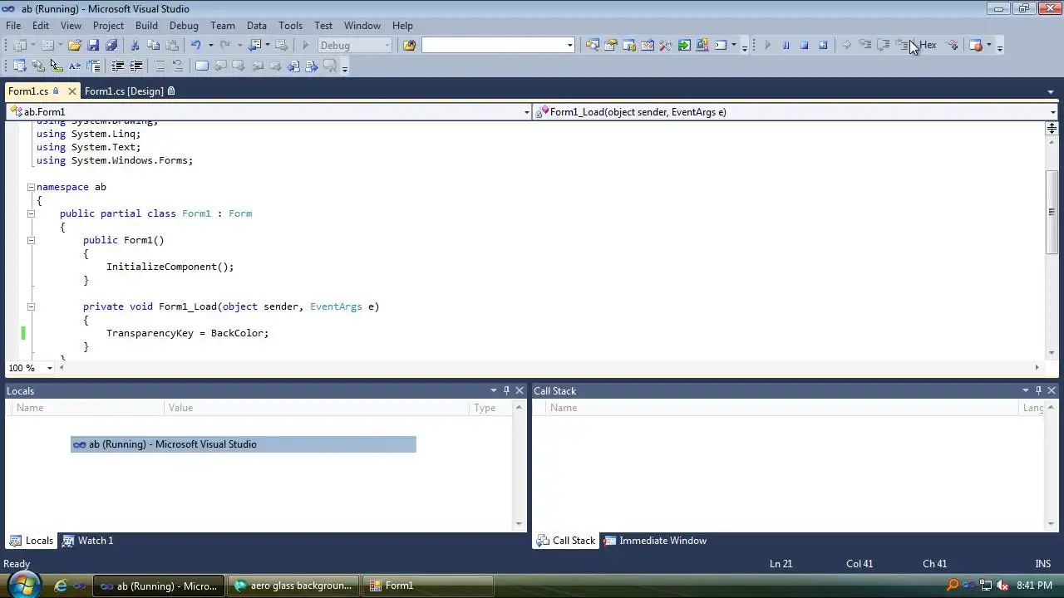The height and width of the screenshot is (598, 1064).
Task: Open the Debug menu
Action: [x=184, y=26]
